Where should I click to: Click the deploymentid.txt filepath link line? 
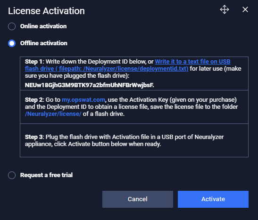pos(107,69)
